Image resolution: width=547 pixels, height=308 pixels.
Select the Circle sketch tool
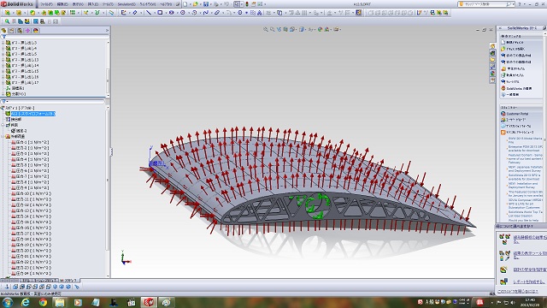[x=182, y=13]
